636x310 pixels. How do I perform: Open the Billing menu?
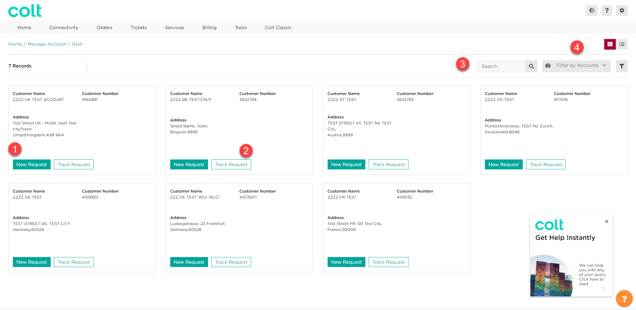tap(209, 27)
